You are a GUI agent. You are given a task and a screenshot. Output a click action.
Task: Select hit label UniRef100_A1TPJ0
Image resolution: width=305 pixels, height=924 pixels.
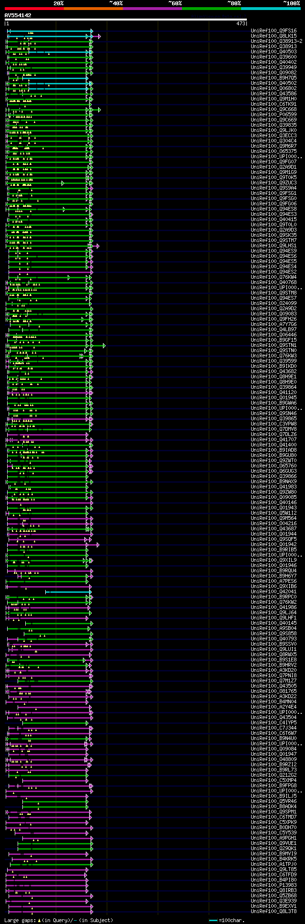[x=274, y=864]
